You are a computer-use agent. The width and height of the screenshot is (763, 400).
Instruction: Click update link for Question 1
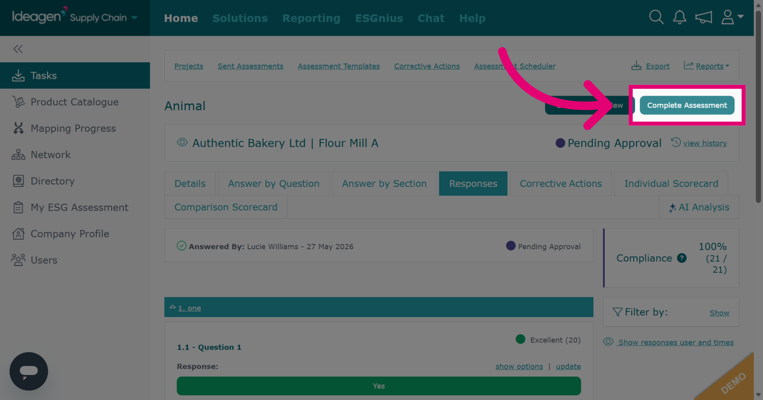568,366
